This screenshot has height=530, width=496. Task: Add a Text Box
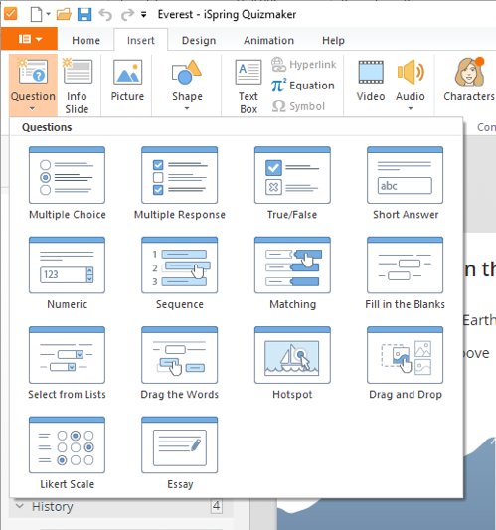tap(248, 86)
